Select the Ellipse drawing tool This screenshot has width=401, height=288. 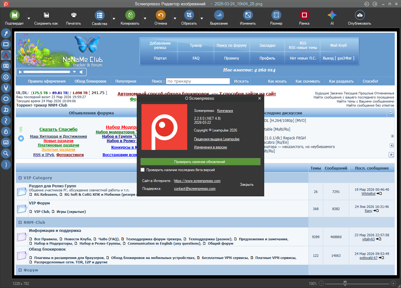pos(6,99)
